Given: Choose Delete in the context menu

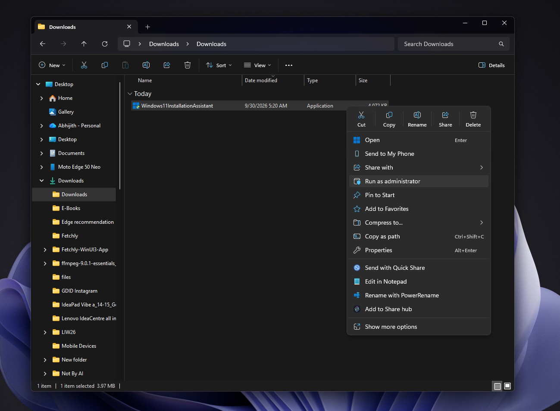Looking at the screenshot, I should pyautogui.click(x=473, y=119).
